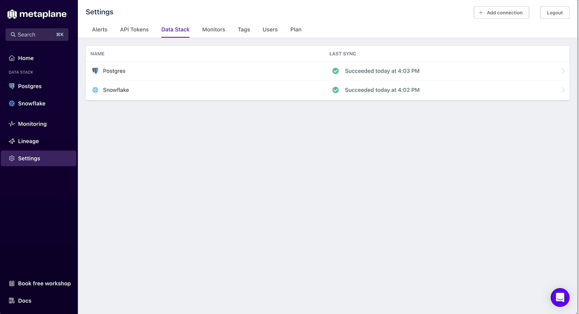Click the Lineage arrows icon
This screenshot has width=579, height=314.
click(x=12, y=141)
